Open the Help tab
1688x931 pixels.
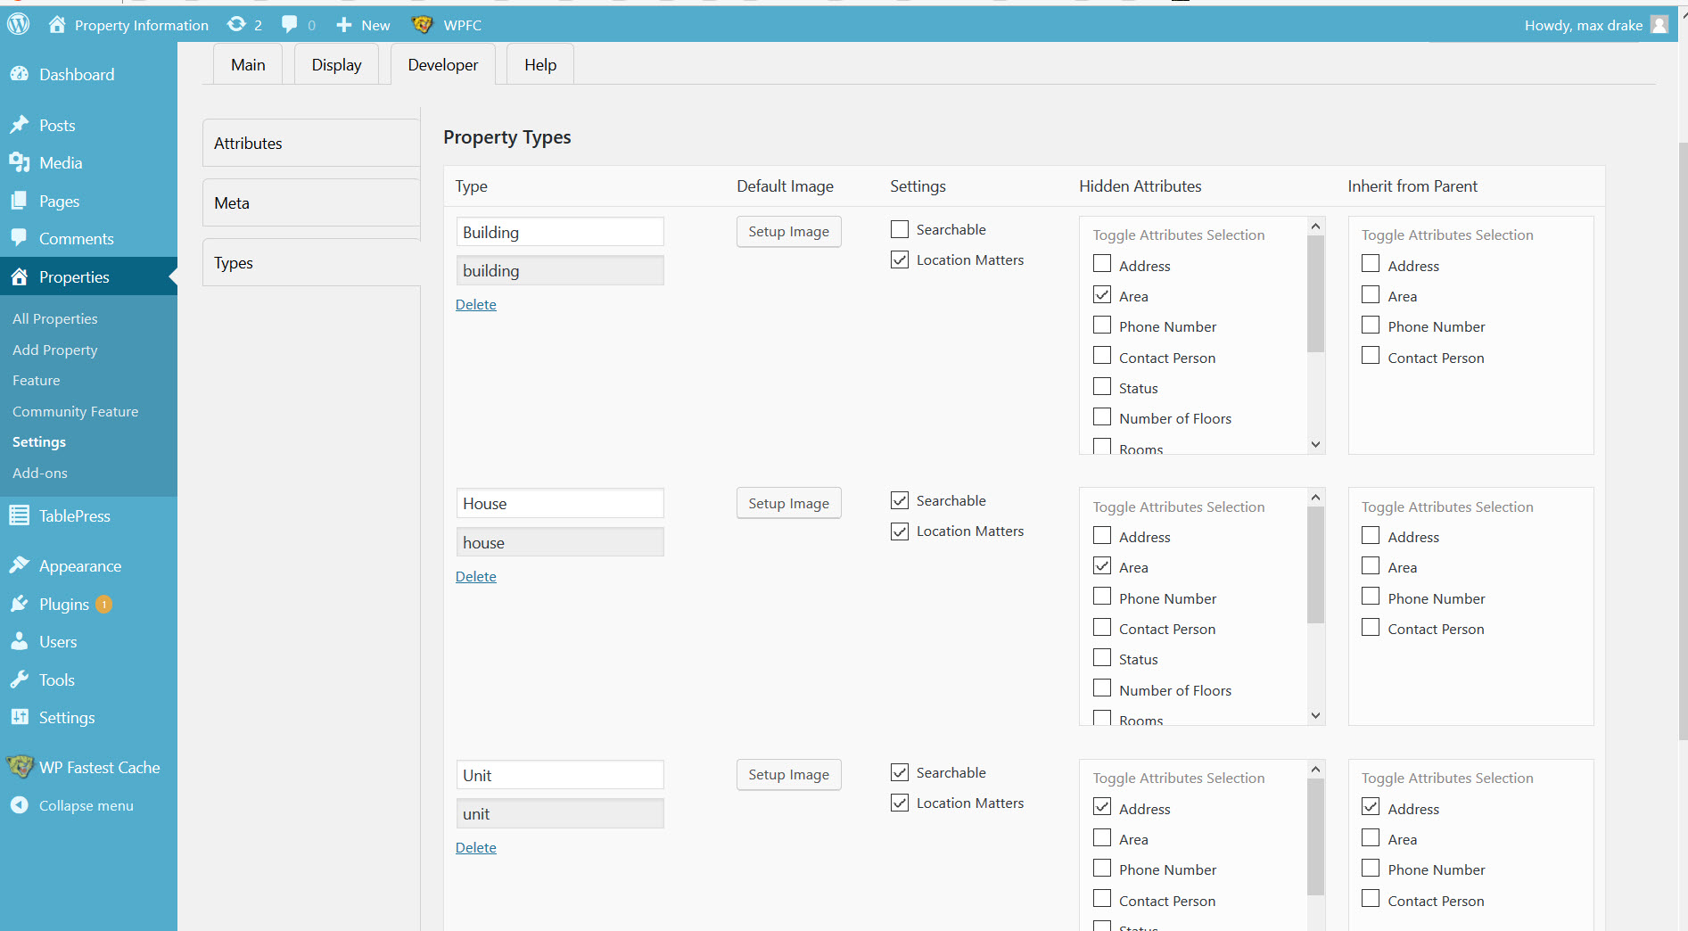tap(539, 65)
